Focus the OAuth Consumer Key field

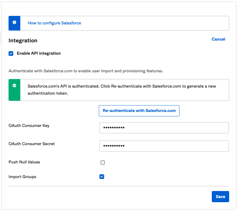(164, 128)
